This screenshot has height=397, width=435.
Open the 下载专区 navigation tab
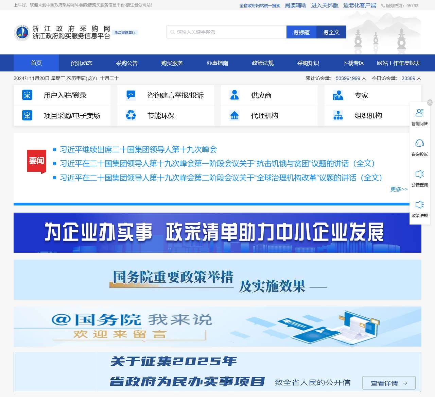pos(353,63)
